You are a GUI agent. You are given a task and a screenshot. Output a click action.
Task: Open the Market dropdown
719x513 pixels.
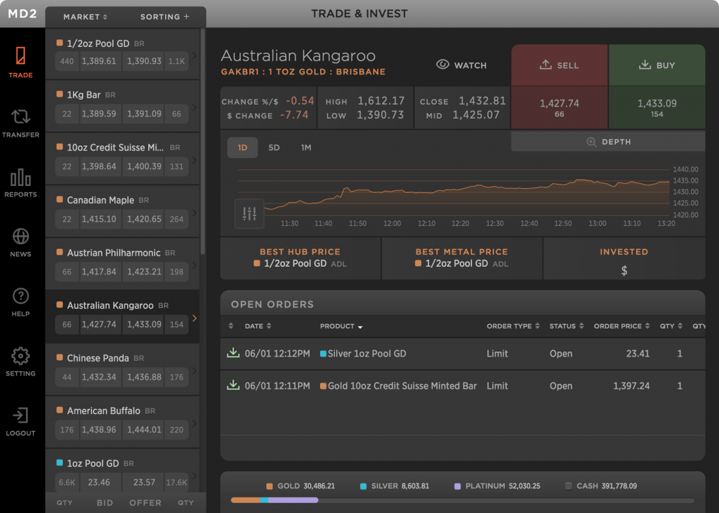(x=86, y=17)
